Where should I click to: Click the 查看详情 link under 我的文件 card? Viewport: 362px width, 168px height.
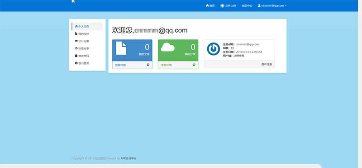[x=120, y=65]
